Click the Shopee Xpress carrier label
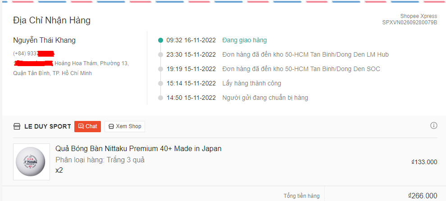Viewport: 446px width, 201px height. point(419,16)
